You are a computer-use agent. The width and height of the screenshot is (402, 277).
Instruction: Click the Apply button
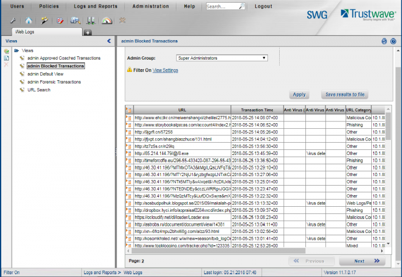click(299, 94)
